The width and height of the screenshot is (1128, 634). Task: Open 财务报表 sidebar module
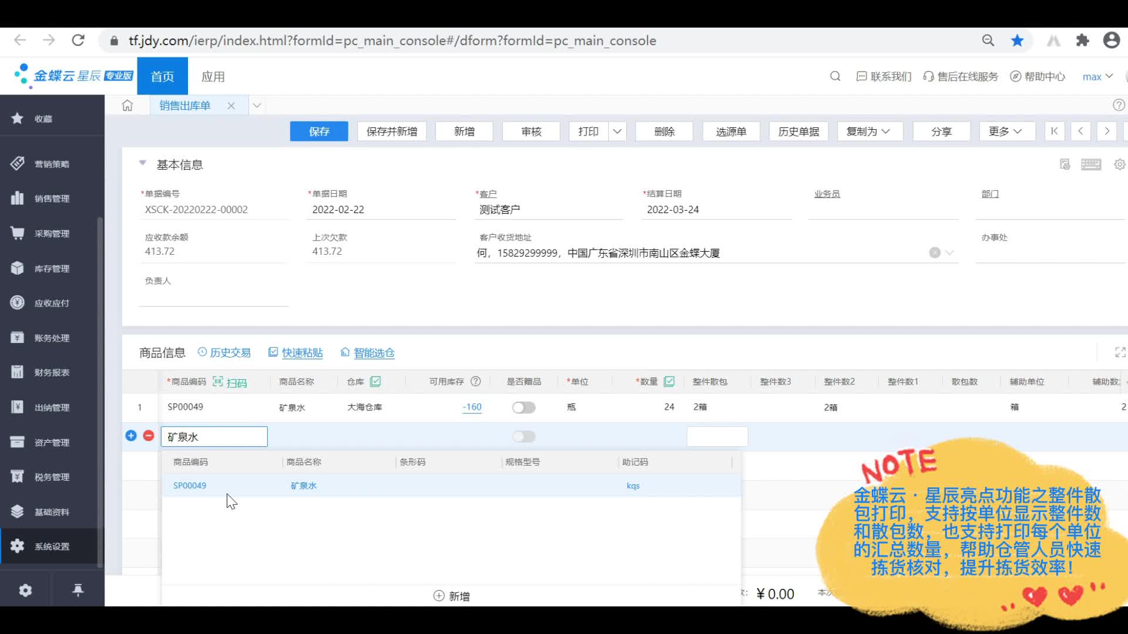pyautogui.click(x=52, y=372)
